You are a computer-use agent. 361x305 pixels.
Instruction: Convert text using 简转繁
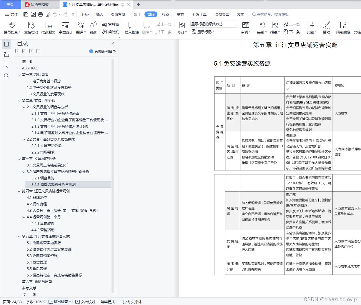[111, 32]
